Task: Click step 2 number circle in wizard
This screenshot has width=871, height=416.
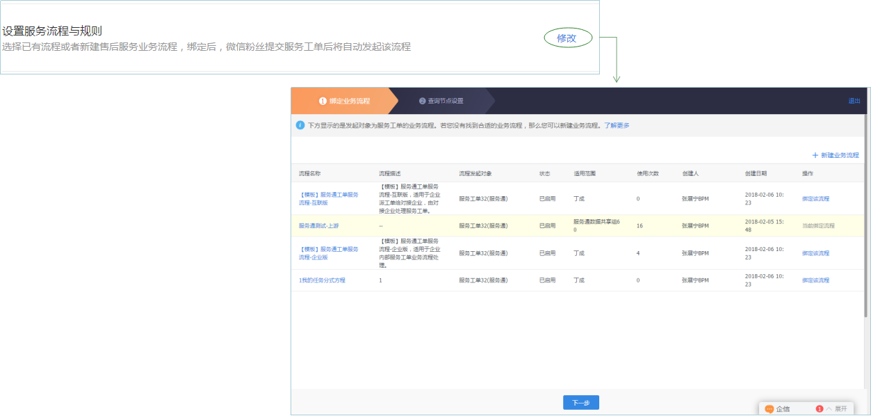Action: [422, 101]
